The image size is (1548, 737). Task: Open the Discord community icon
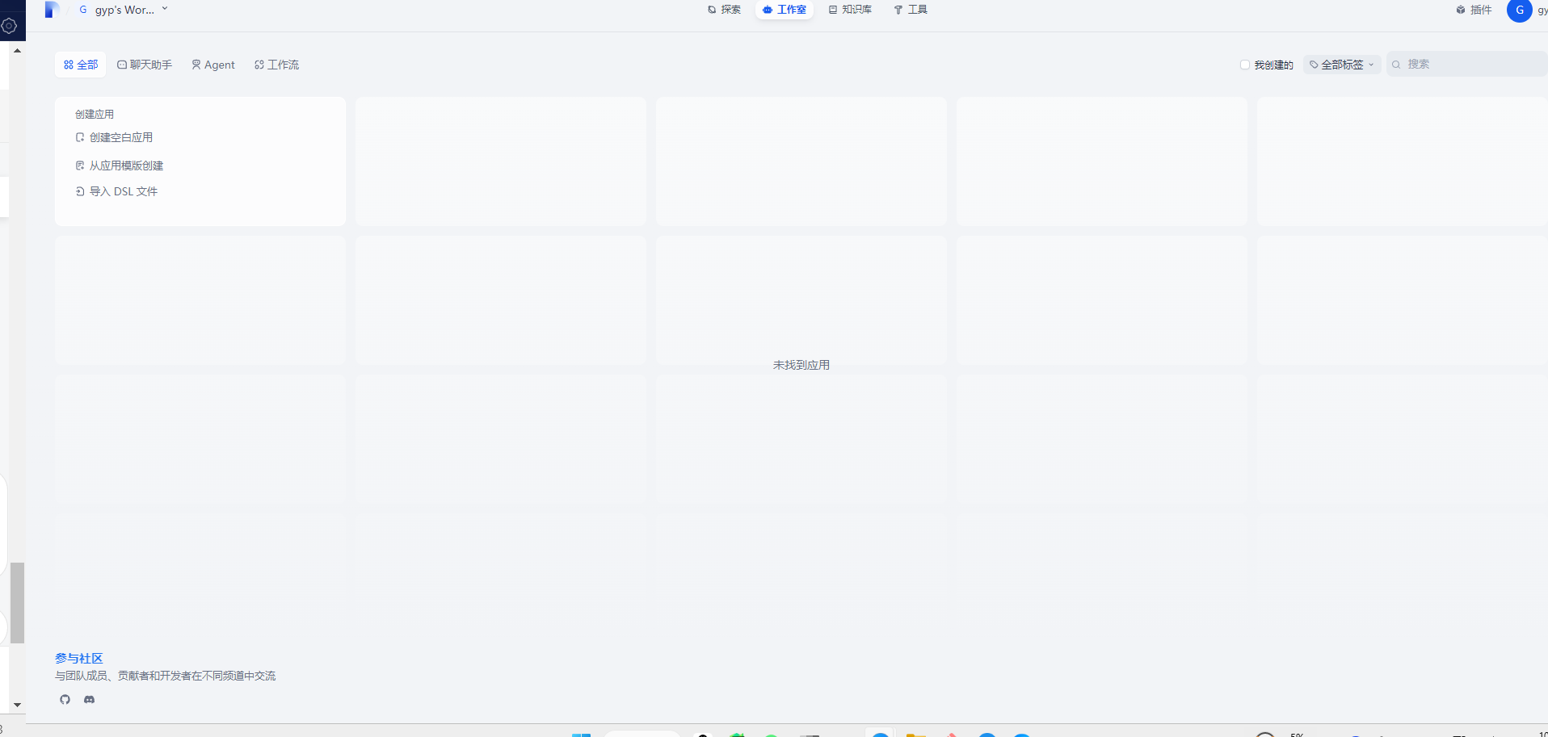point(90,699)
